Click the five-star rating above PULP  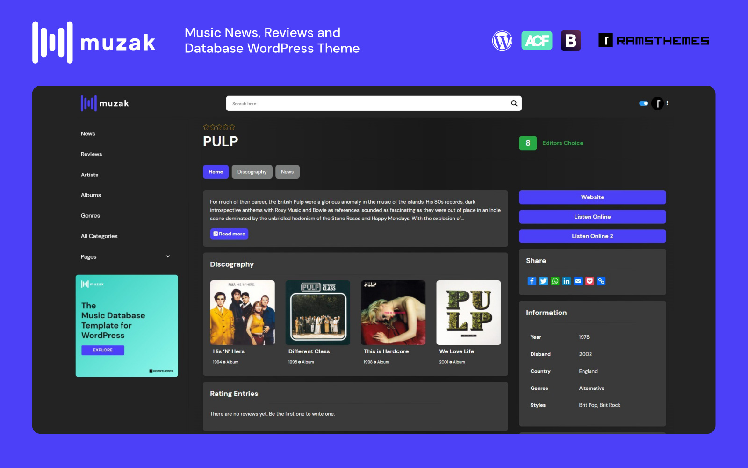219,127
